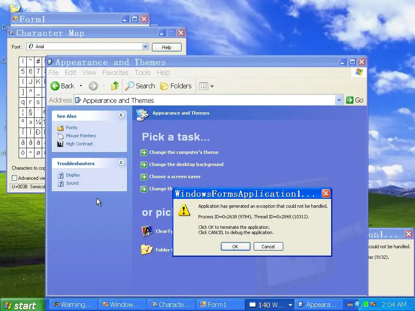Click the Display troubleshooter link
Screen dimensions: 415x311
tap(73, 175)
